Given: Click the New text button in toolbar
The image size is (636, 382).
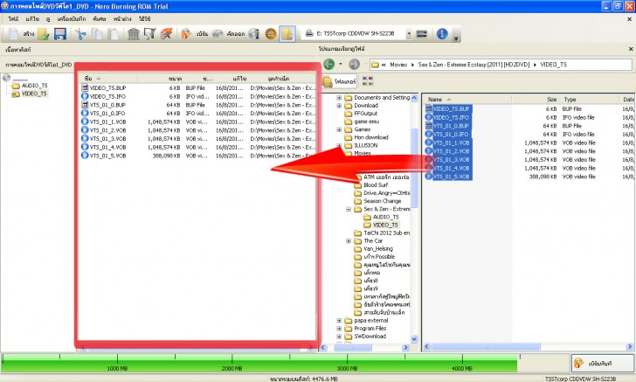Looking at the screenshot, I should tap(28, 34).
